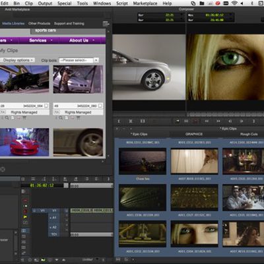
Task: Switch to the GRAPHICS bin tab
Action: [x=194, y=134]
